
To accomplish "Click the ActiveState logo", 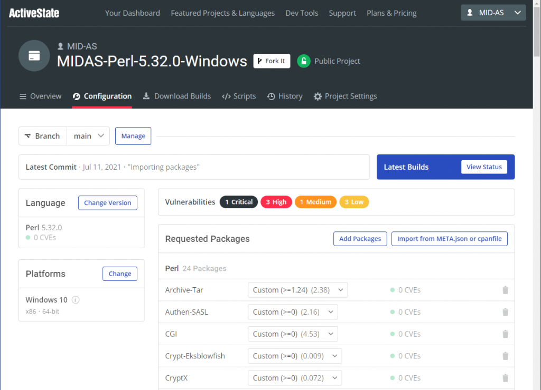I will tap(33, 13).
